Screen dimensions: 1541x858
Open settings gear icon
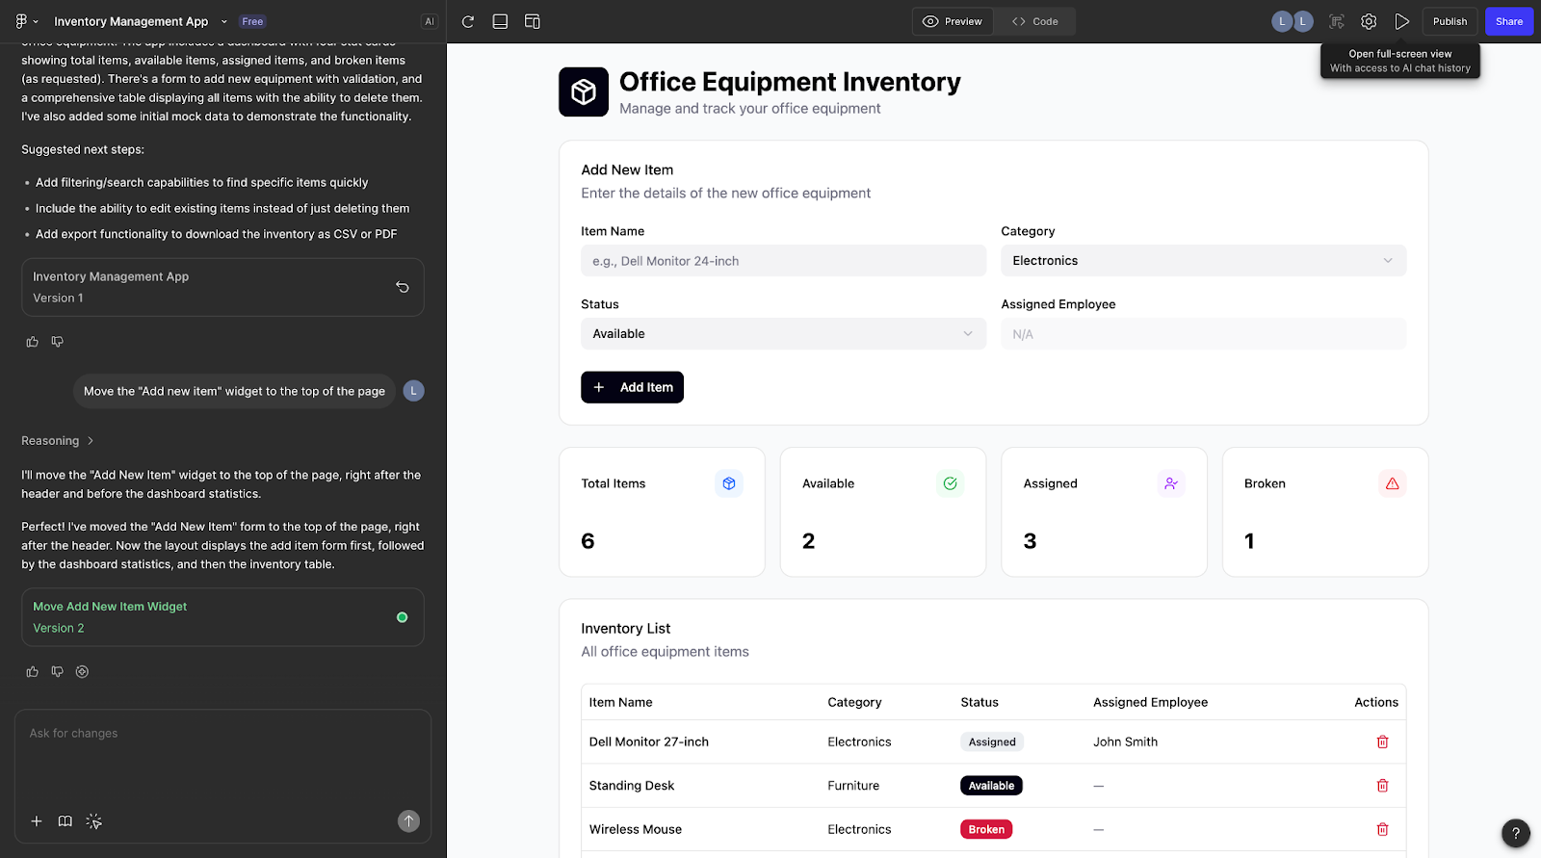pyautogui.click(x=1369, y=21)
